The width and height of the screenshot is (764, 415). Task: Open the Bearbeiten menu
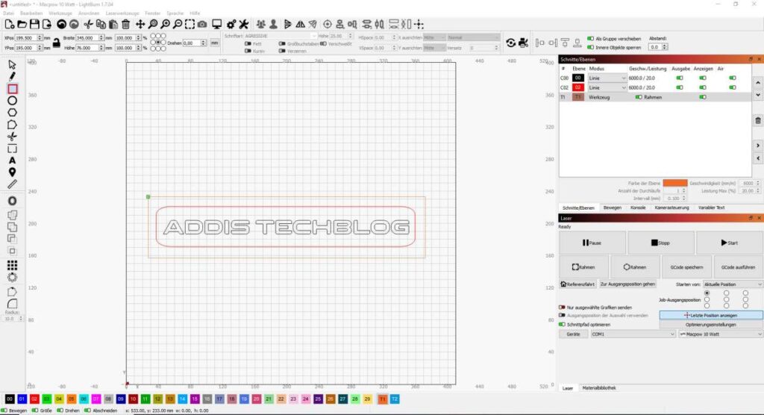coord(31,13)
